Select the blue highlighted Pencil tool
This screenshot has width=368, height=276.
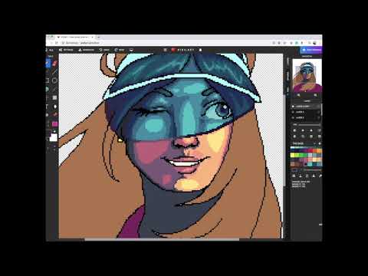48,63
